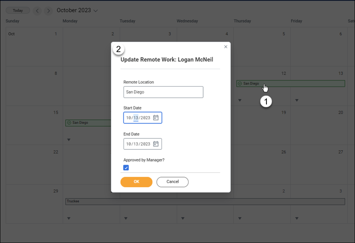The width and height of the screenshot is (355, 243).
Task: Click the date number 5 cell
Action: pos(262,47)
